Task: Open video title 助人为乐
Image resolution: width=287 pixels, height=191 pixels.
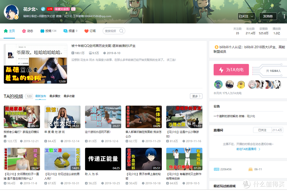Action: (x=91, y=174)
